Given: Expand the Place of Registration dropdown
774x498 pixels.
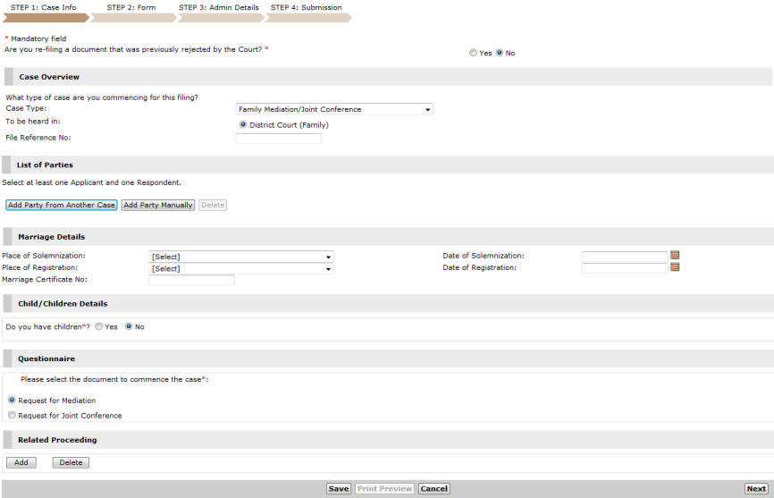Looking at the screenshot, I should [240, 268].
